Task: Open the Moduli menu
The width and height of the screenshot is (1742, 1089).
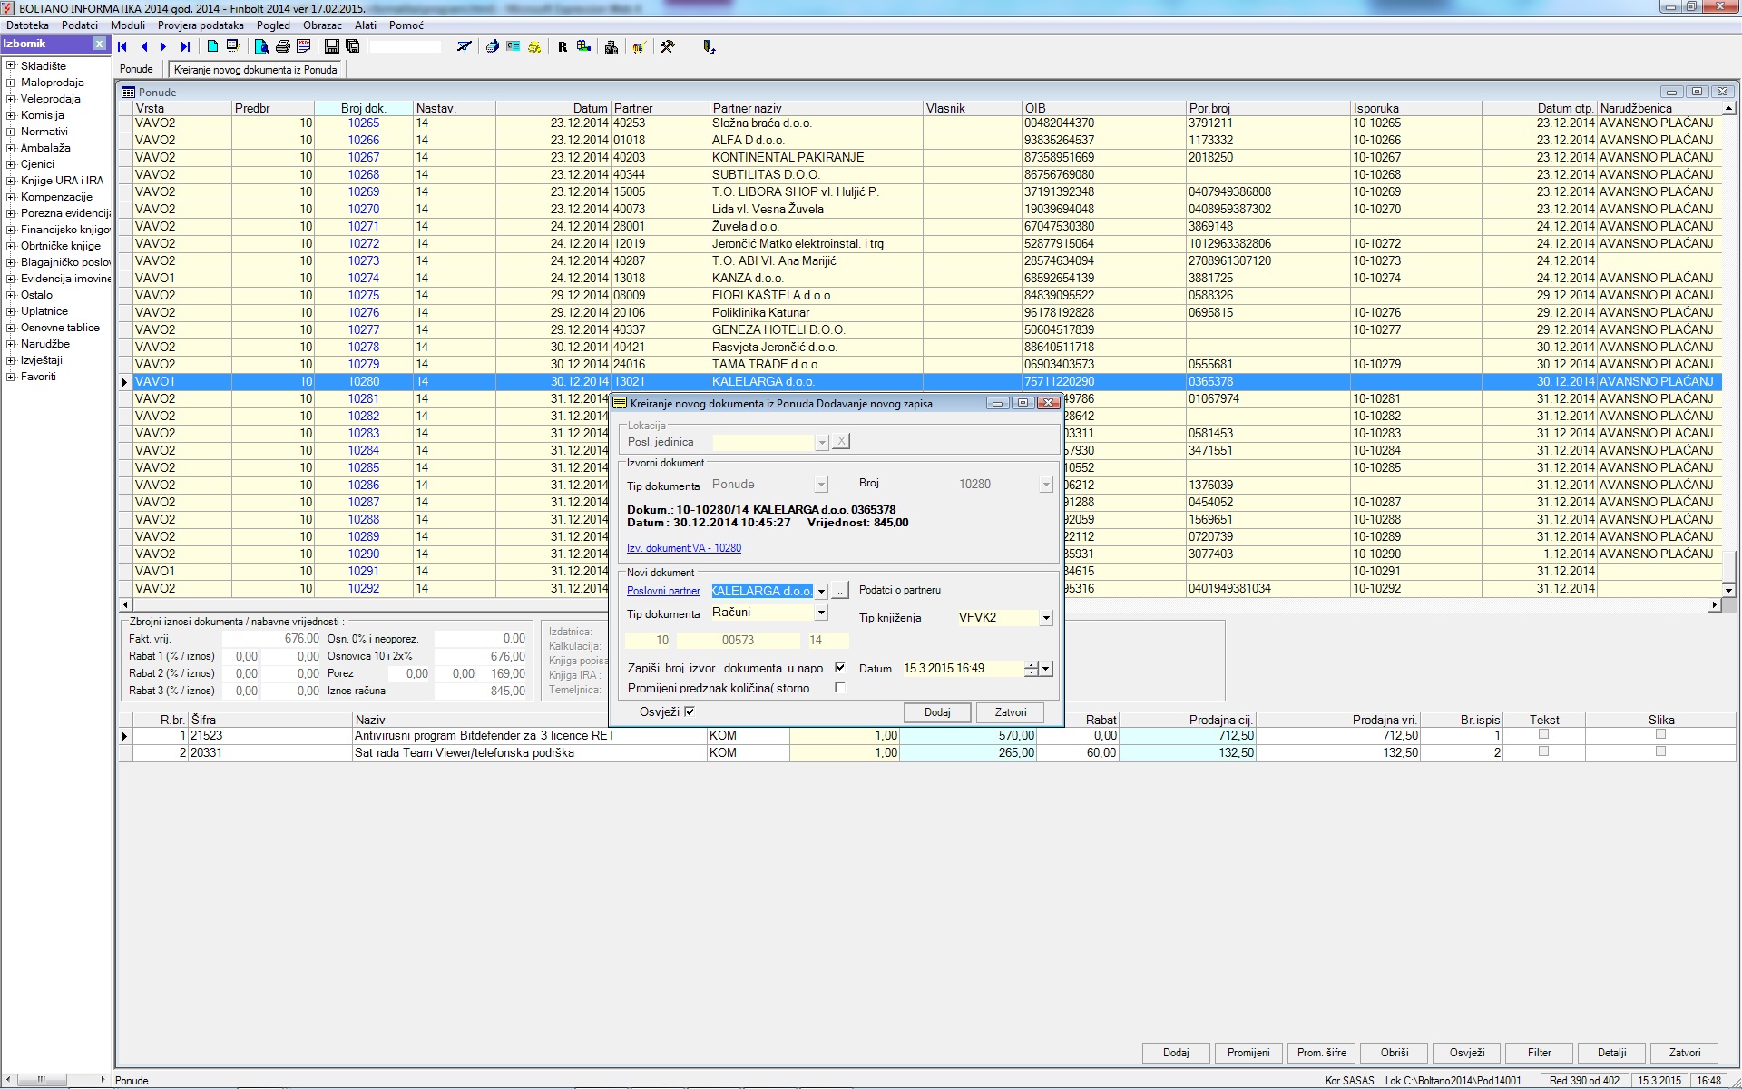Action: pyautogui.click(x=128, y=25)
